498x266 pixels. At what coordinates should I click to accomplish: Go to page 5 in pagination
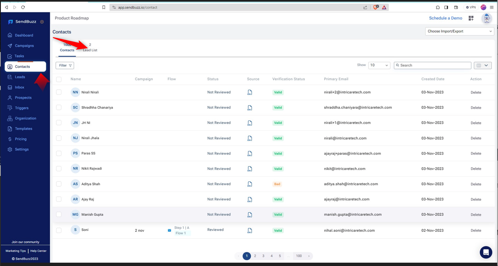280,256
